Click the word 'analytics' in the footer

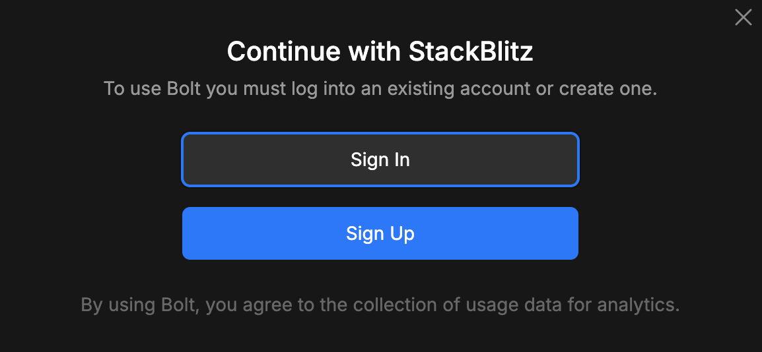click(637, 305)
